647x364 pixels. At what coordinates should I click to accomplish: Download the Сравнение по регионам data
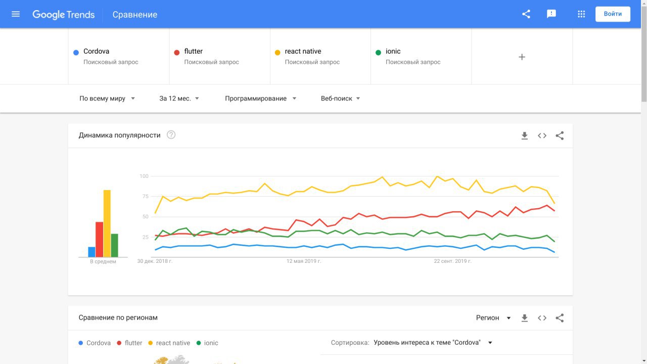coord(525,318)
